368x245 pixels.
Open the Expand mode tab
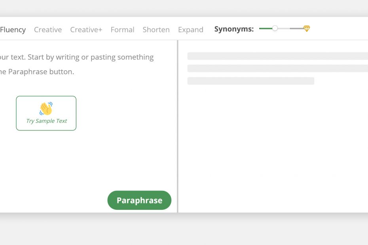(x=191, y=30)
